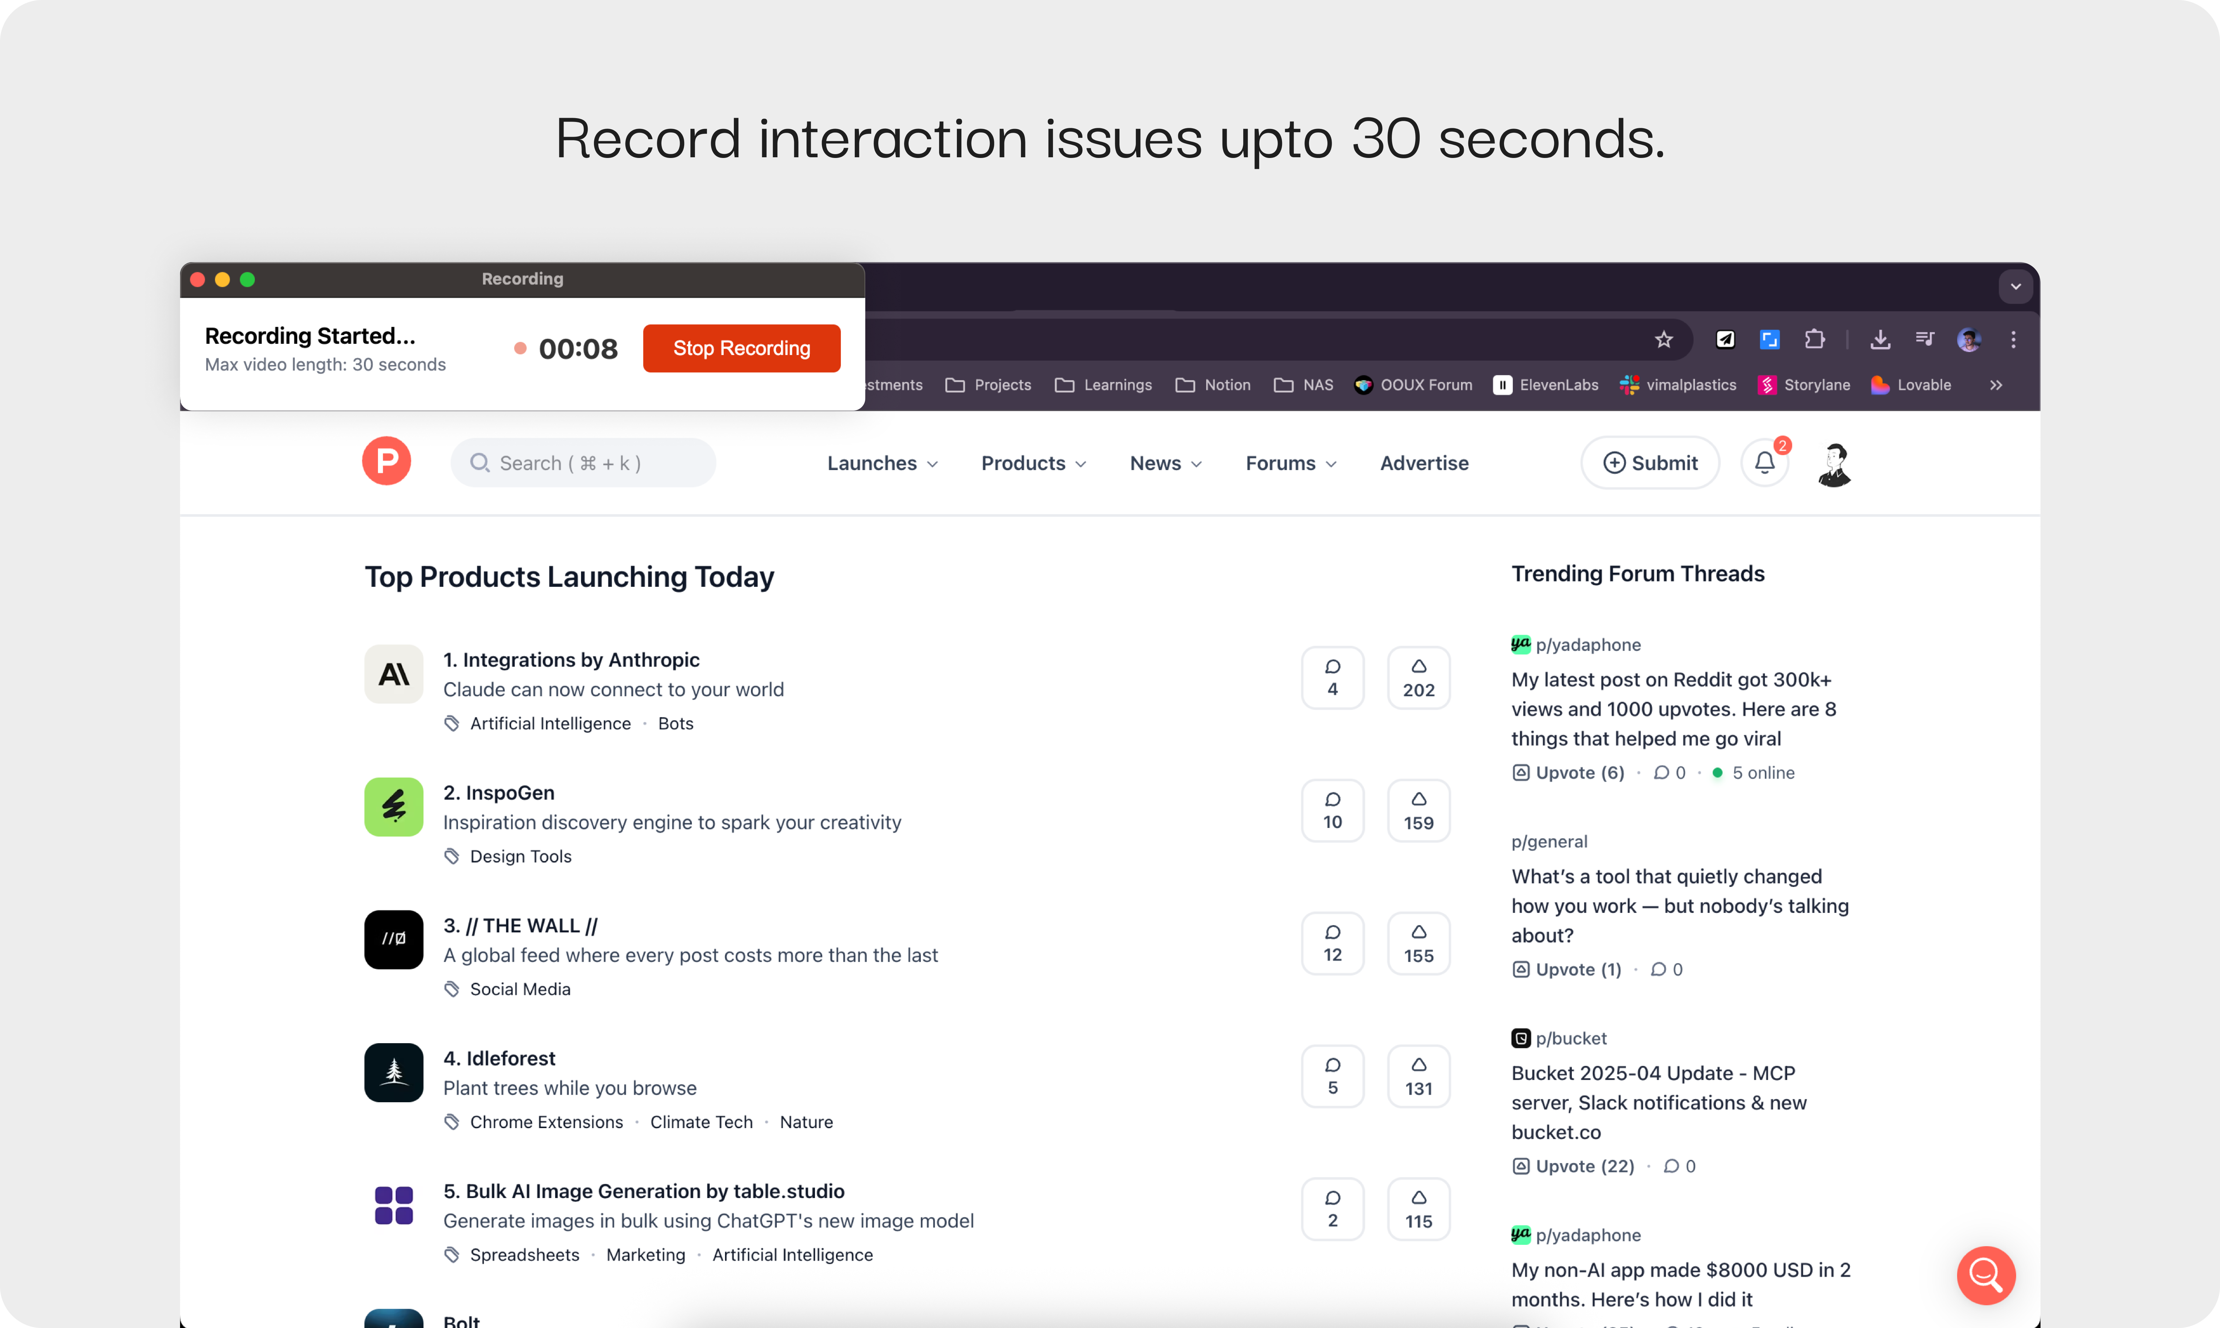The height and width of the screenshot is (1328, 2220).
Task: Open Idleforest tree logo
Action: (x=394, y=1072)
